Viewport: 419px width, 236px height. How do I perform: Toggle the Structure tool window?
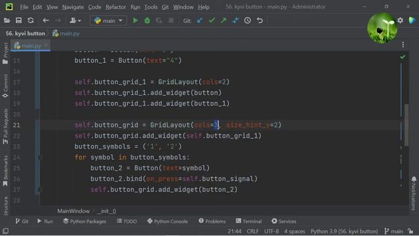(5, 205)
